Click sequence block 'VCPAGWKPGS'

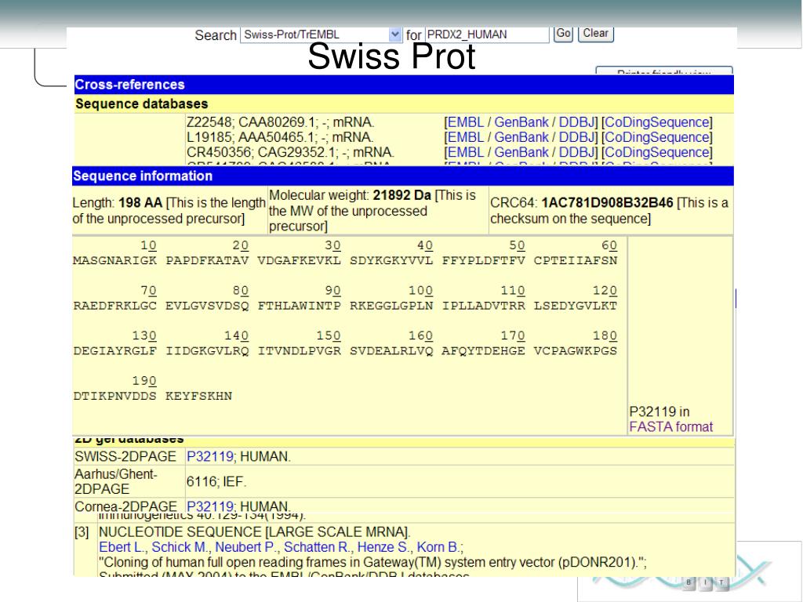point(576,350)
